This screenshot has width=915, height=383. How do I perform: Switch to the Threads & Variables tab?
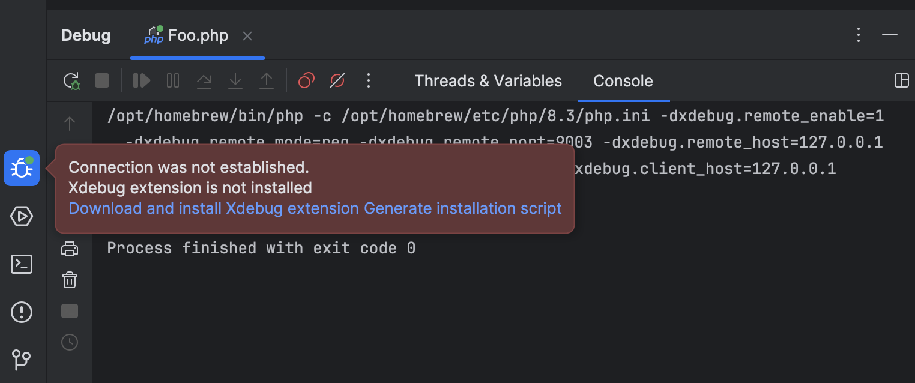coord(488,80)
